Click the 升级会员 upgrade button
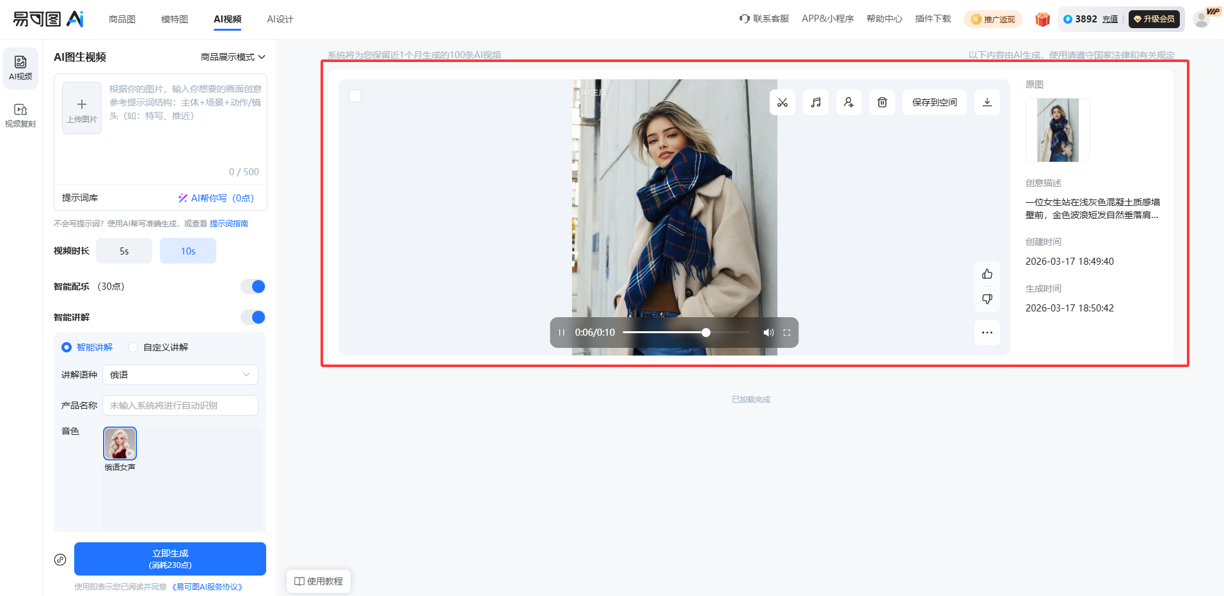 pos(1154,19)
